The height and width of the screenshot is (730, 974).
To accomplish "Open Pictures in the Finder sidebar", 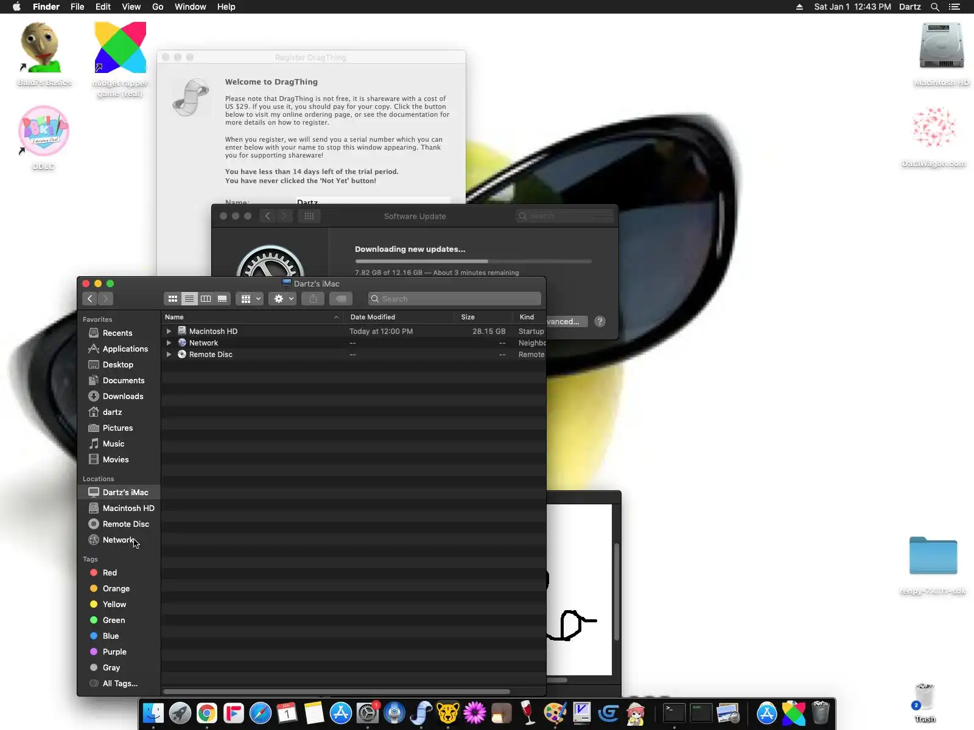I will click(119, 428).
